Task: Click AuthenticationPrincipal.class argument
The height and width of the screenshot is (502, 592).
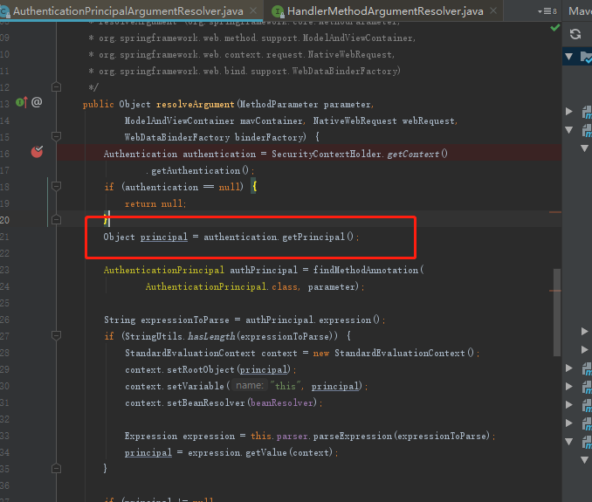Action: point(221,287)
